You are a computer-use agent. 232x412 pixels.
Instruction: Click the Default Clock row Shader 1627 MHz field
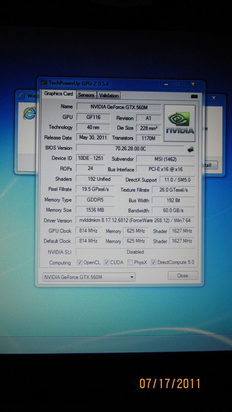pyautogui.click(x=182, y=241)
